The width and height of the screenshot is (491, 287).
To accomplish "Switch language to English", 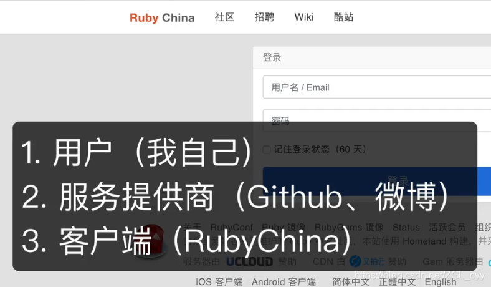I will (x=441, y=281).
